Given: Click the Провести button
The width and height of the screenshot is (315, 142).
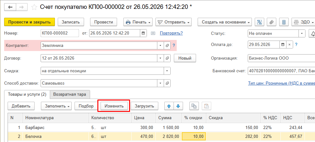Looking at the screenshot, I should (103, 22).
